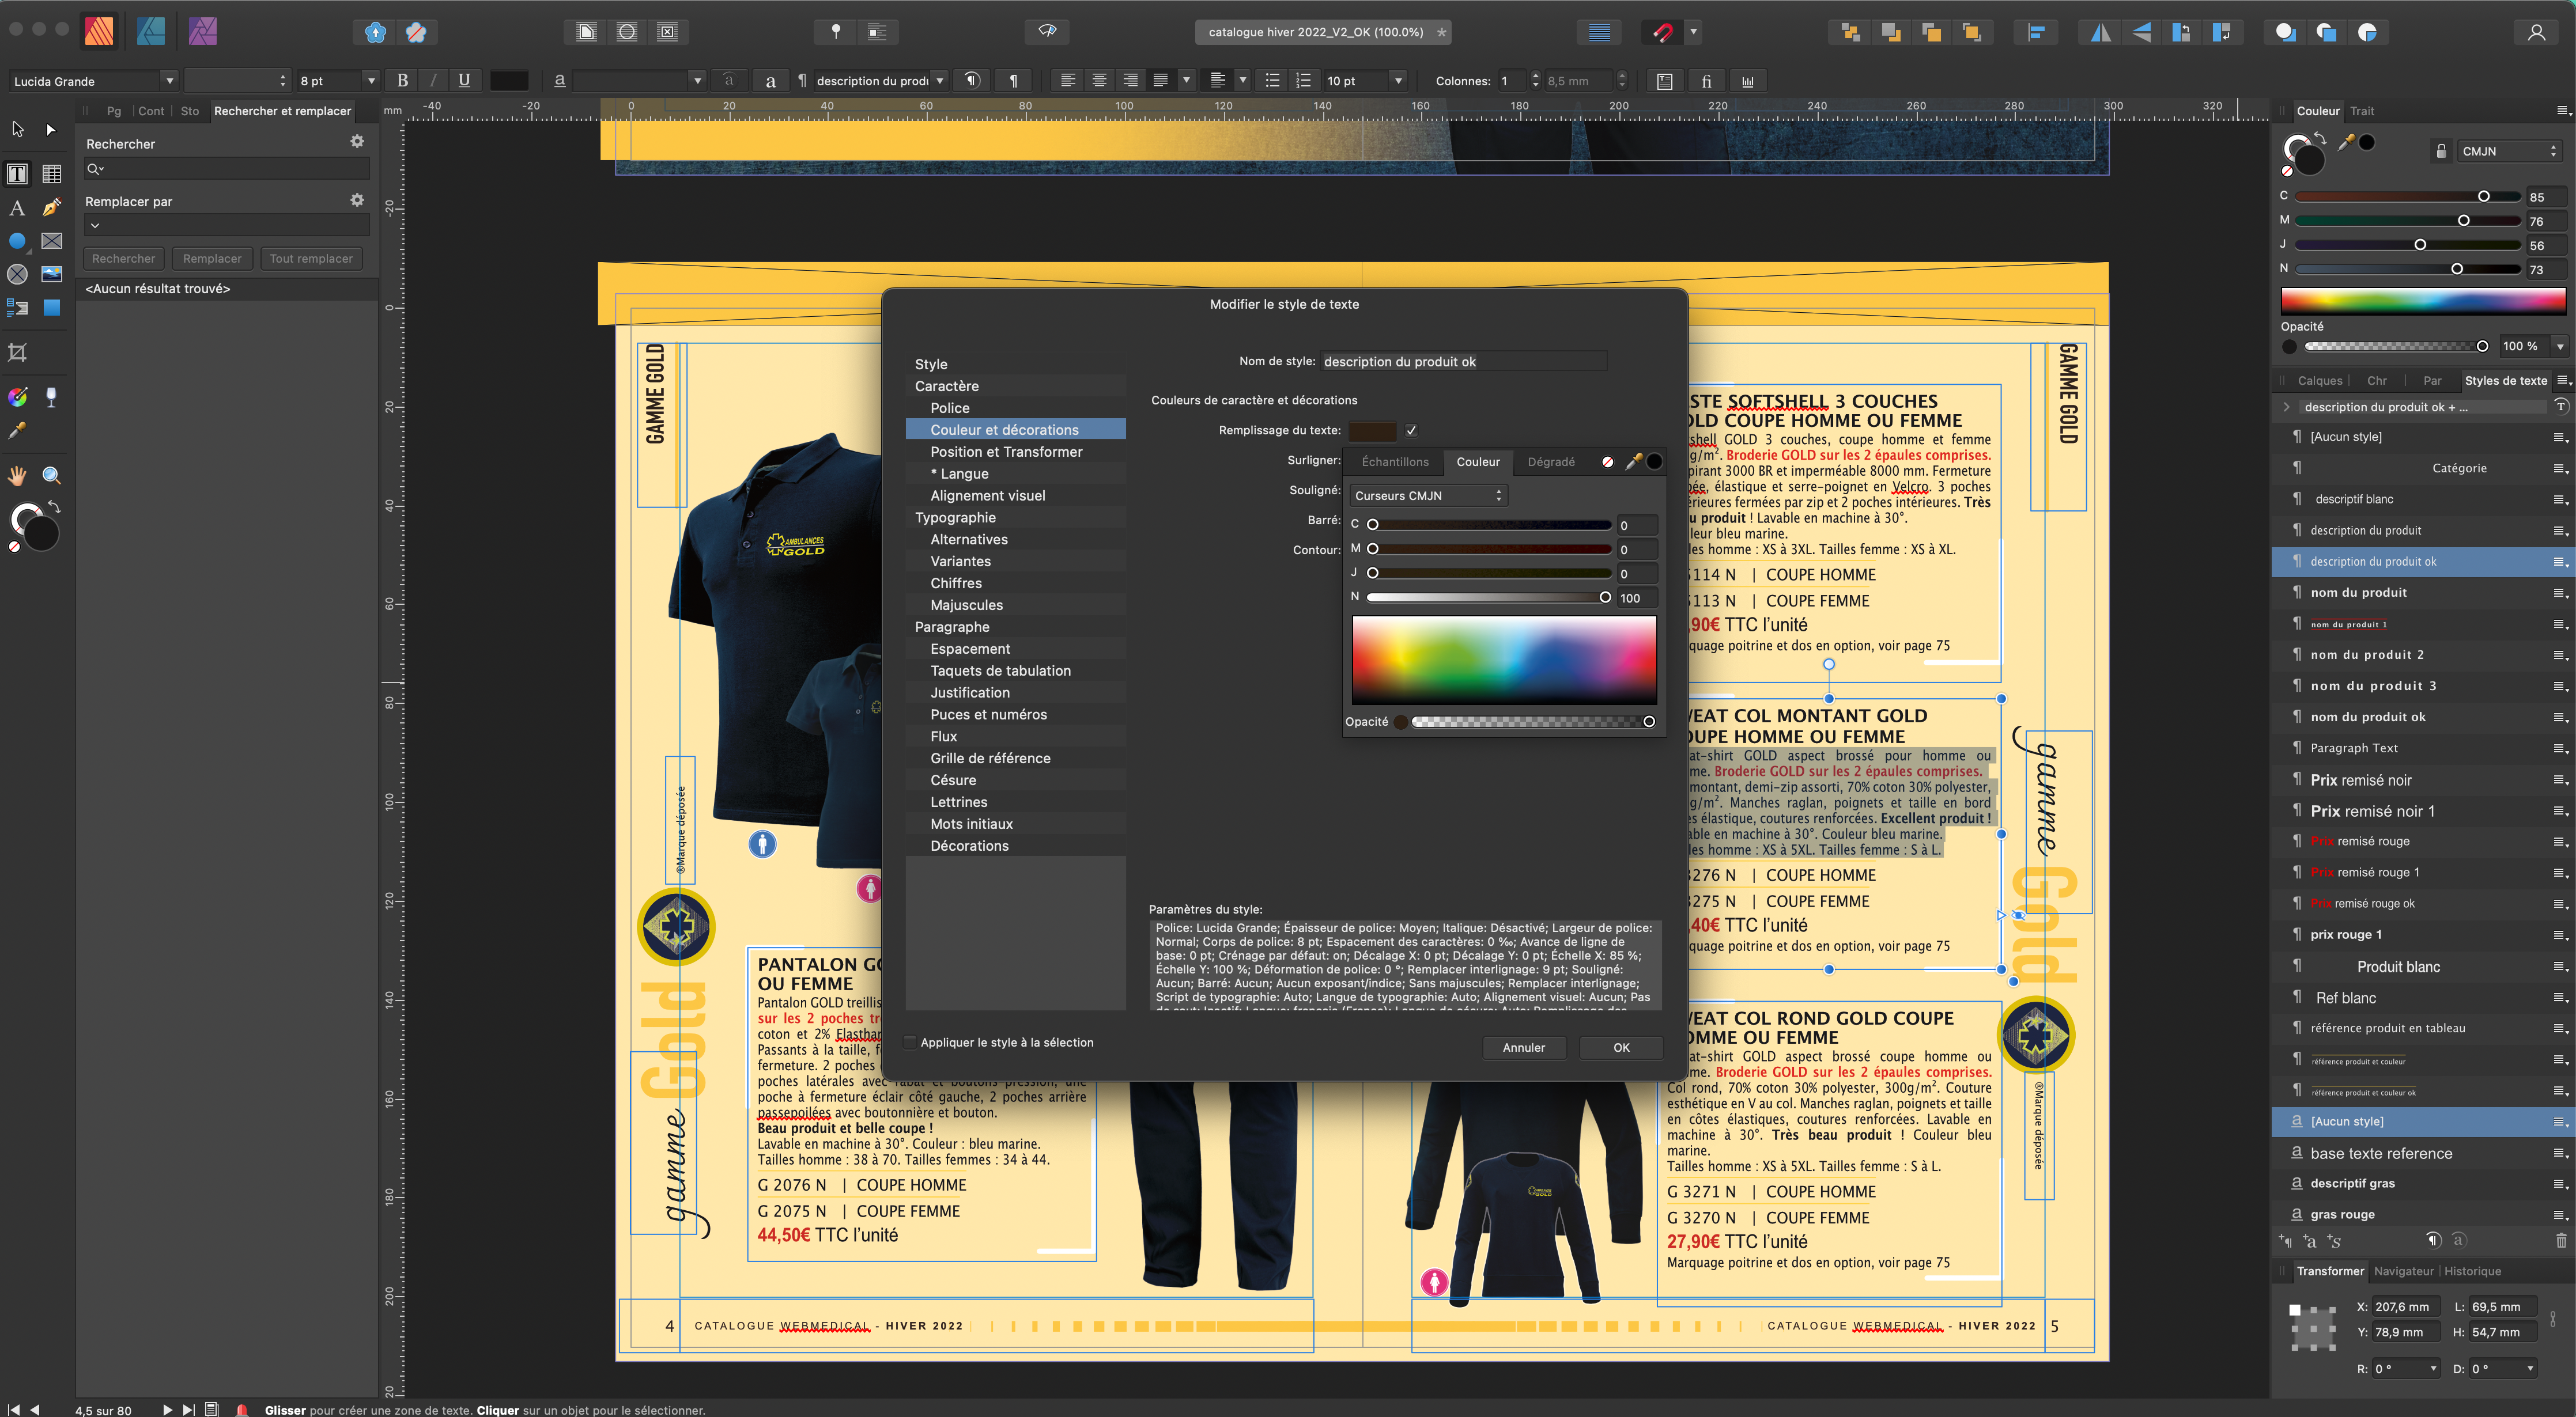Image resolution: width=2576 pixels, height=1417 pixels.
Task: Switch to the Échantillons tab
Action: [x=1395, y=461]
